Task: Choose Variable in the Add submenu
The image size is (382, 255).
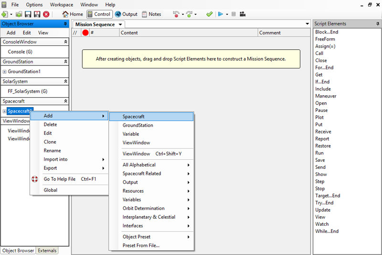Action: [x=151, y=134]
